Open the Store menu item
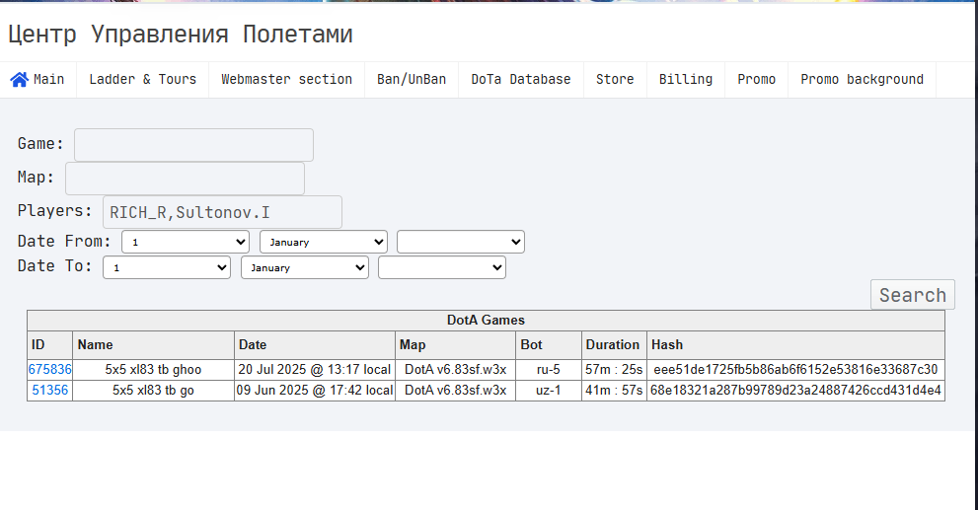Image resolution: width=978 pixels, height=510 pixels. coord(615,80)
